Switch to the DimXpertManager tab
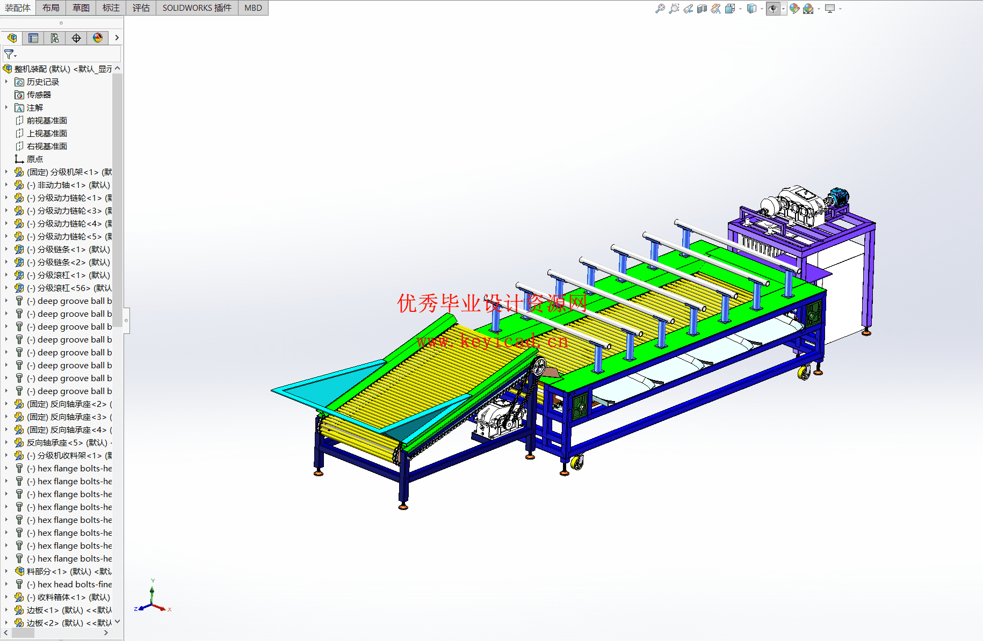 [76, 38]
